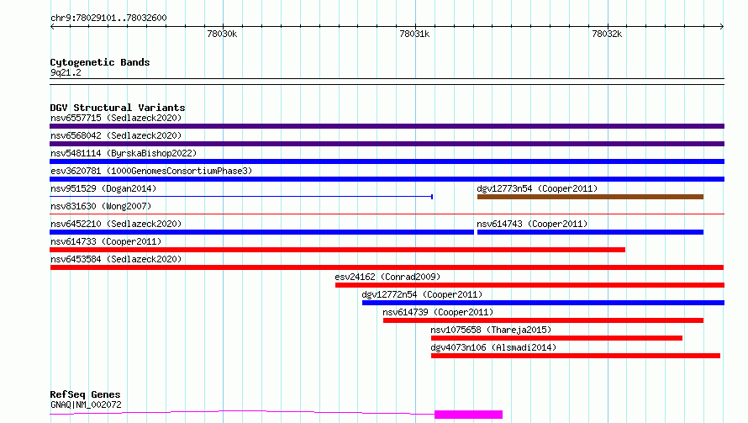Open the nsv831630 (Wong2007) label
Screen dimensions: 748x423
[101, 206]
